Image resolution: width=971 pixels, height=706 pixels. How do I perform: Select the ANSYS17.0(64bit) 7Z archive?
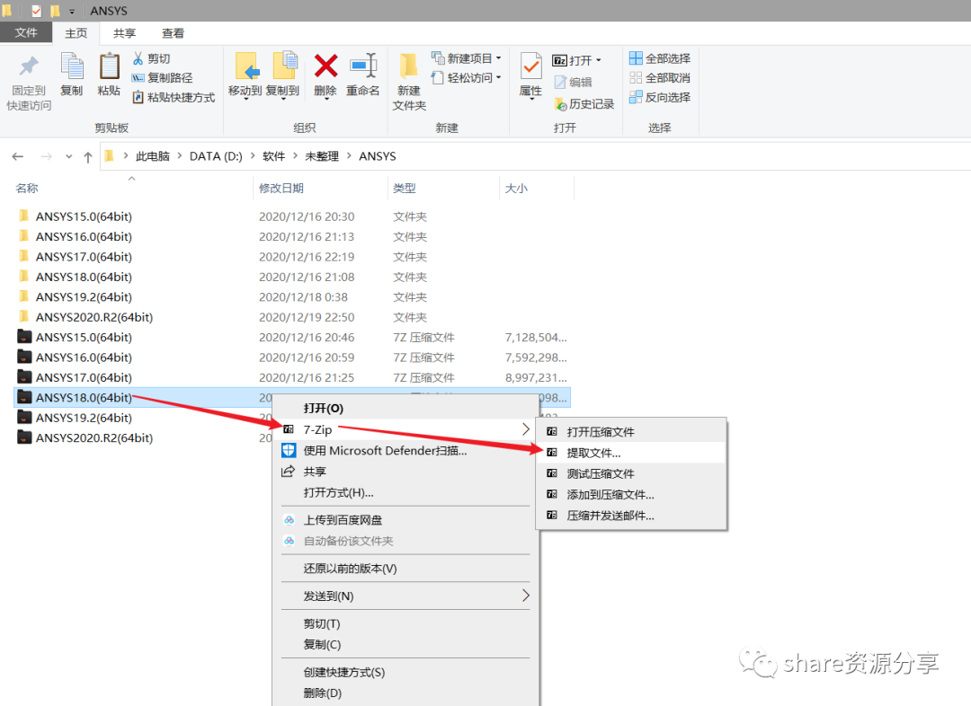(84, 377)
